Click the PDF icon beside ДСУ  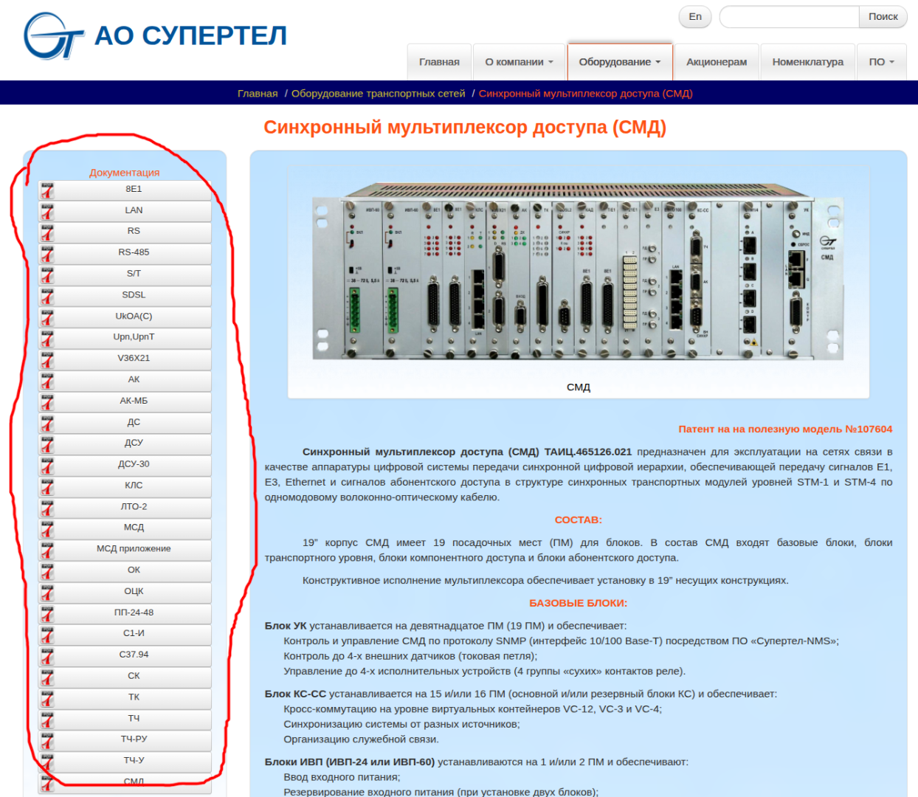pyautogui.click(x=47, y=444)
